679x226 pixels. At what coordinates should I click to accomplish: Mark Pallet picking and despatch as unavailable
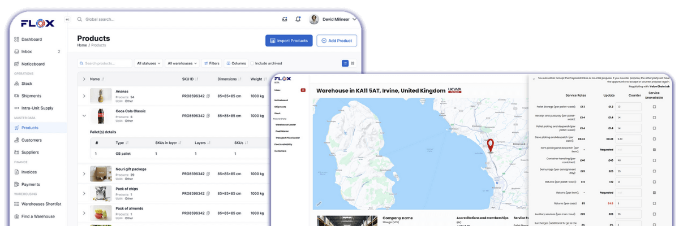[654, 128]
